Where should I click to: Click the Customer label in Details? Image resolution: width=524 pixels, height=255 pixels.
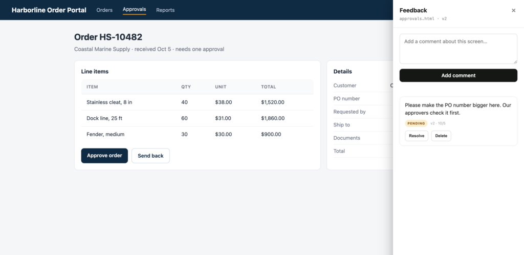344,86
